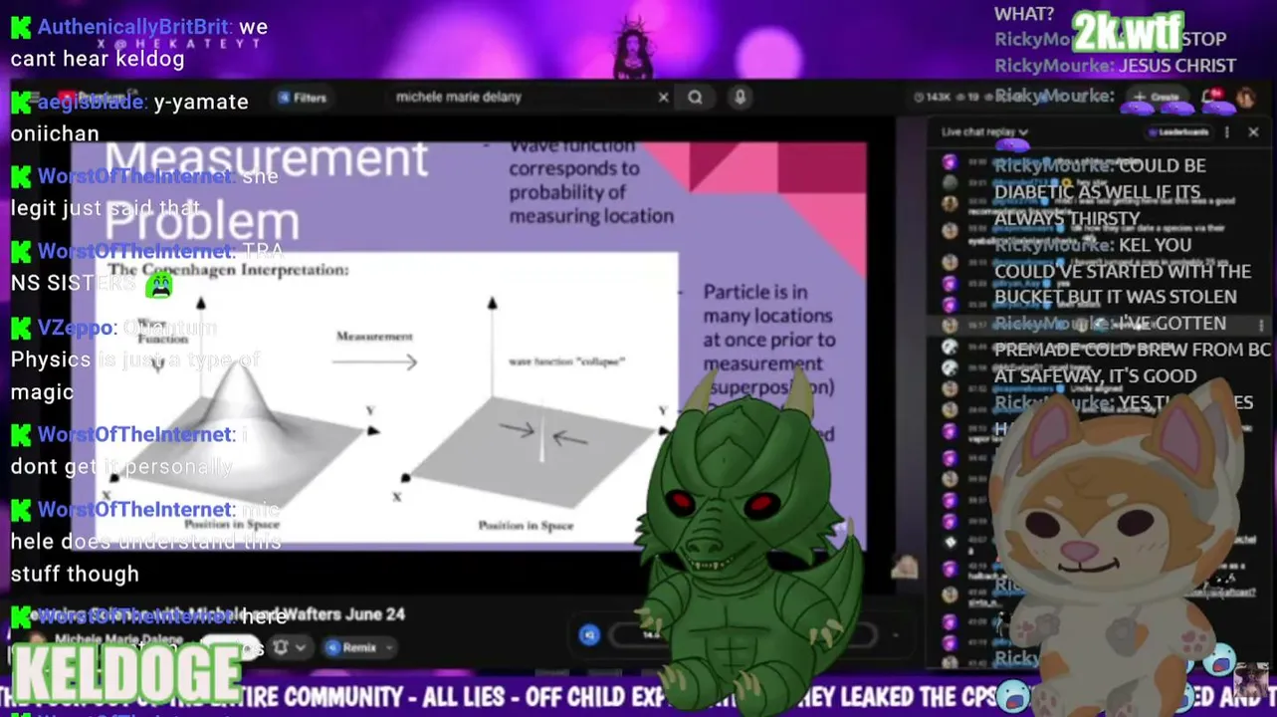Screen dimensions: 1277x717
Task: Click aegisblade username in chat
Action: point(93,102)
